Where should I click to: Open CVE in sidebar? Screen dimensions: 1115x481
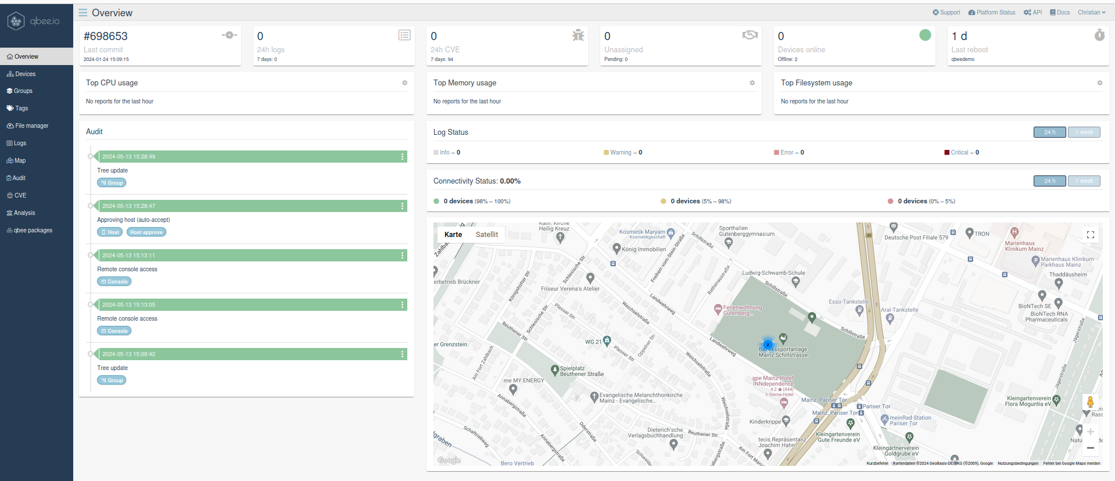[37, 195]
